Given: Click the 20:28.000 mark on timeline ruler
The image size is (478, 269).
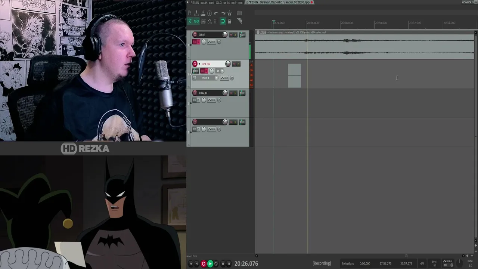Looking at the screenshot, I should tap(347, 23).
